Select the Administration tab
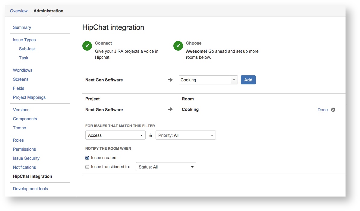Screen dimensions: 360x211 click(x=48, y=11)
